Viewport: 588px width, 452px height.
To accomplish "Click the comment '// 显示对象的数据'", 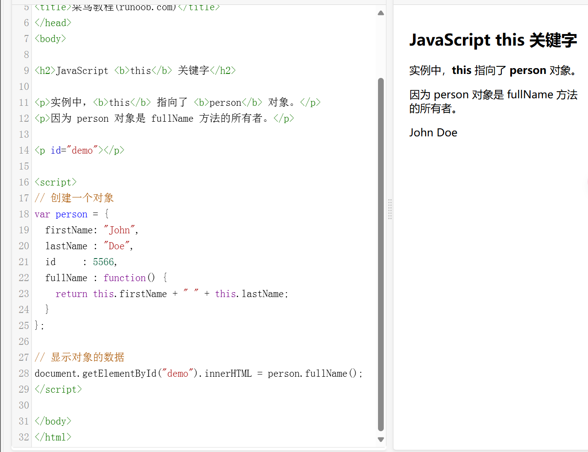I will (80, 357).
